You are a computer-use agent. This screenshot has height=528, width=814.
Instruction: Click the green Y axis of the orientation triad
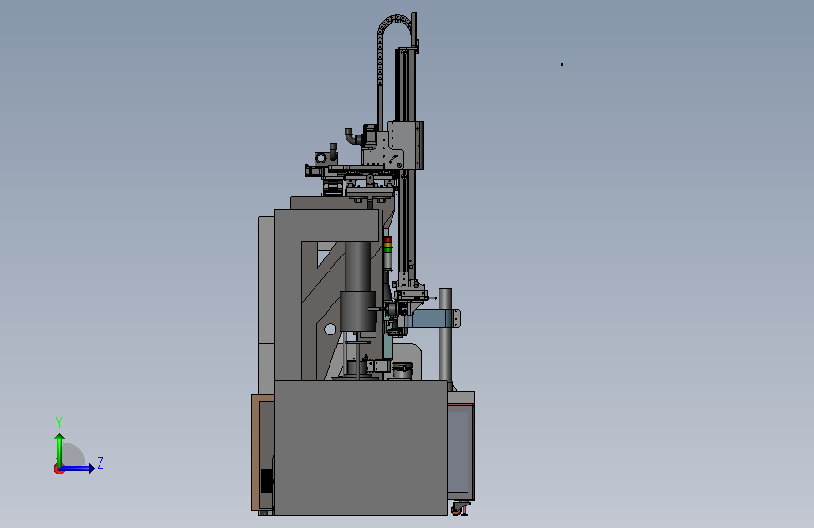[x=60, y=450]
